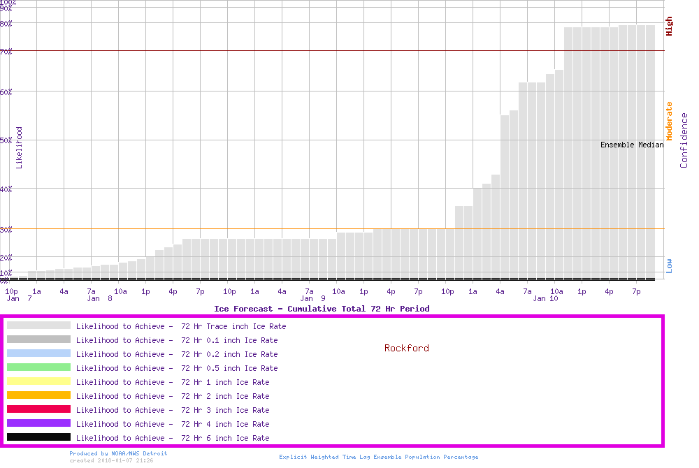Click the red 3 inch legend swatch
The height and width of the screenshot is (468, 699).
(38, 409)
